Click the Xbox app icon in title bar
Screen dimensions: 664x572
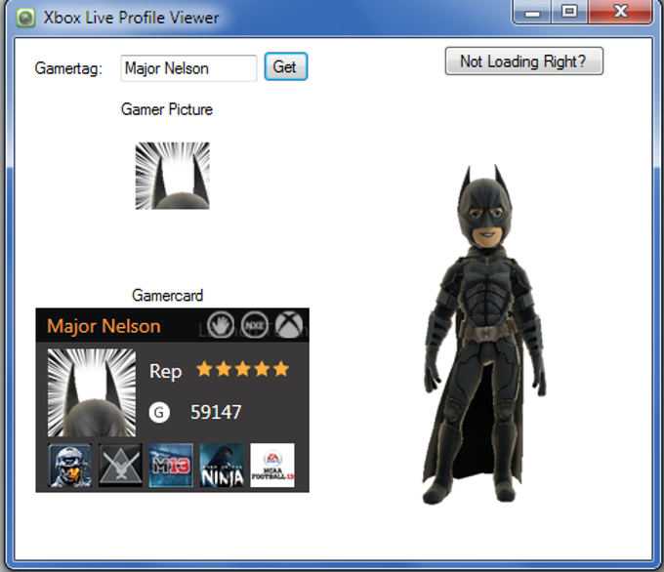(x=25, y=18)
